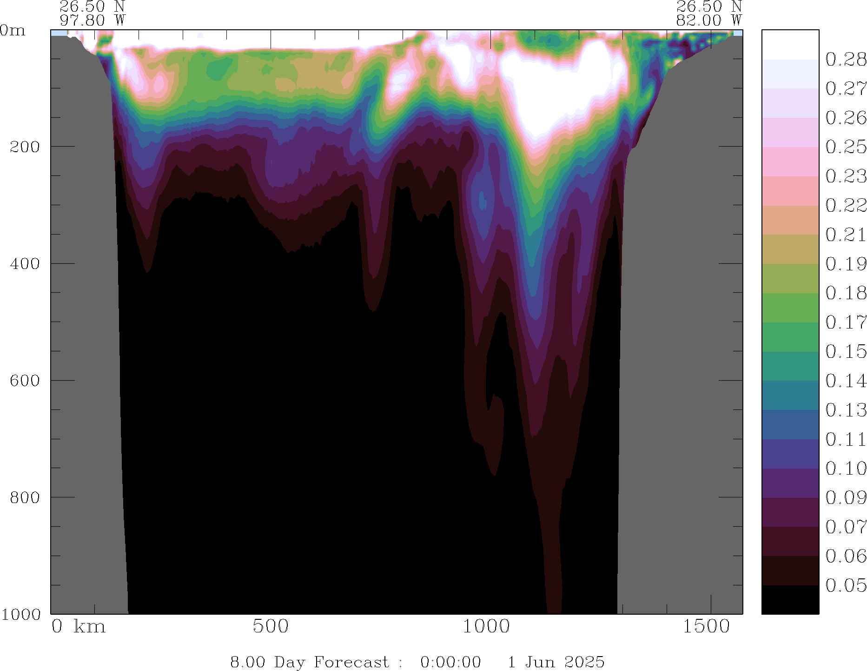Click the 0.28 colorbar label

point(846,60)
